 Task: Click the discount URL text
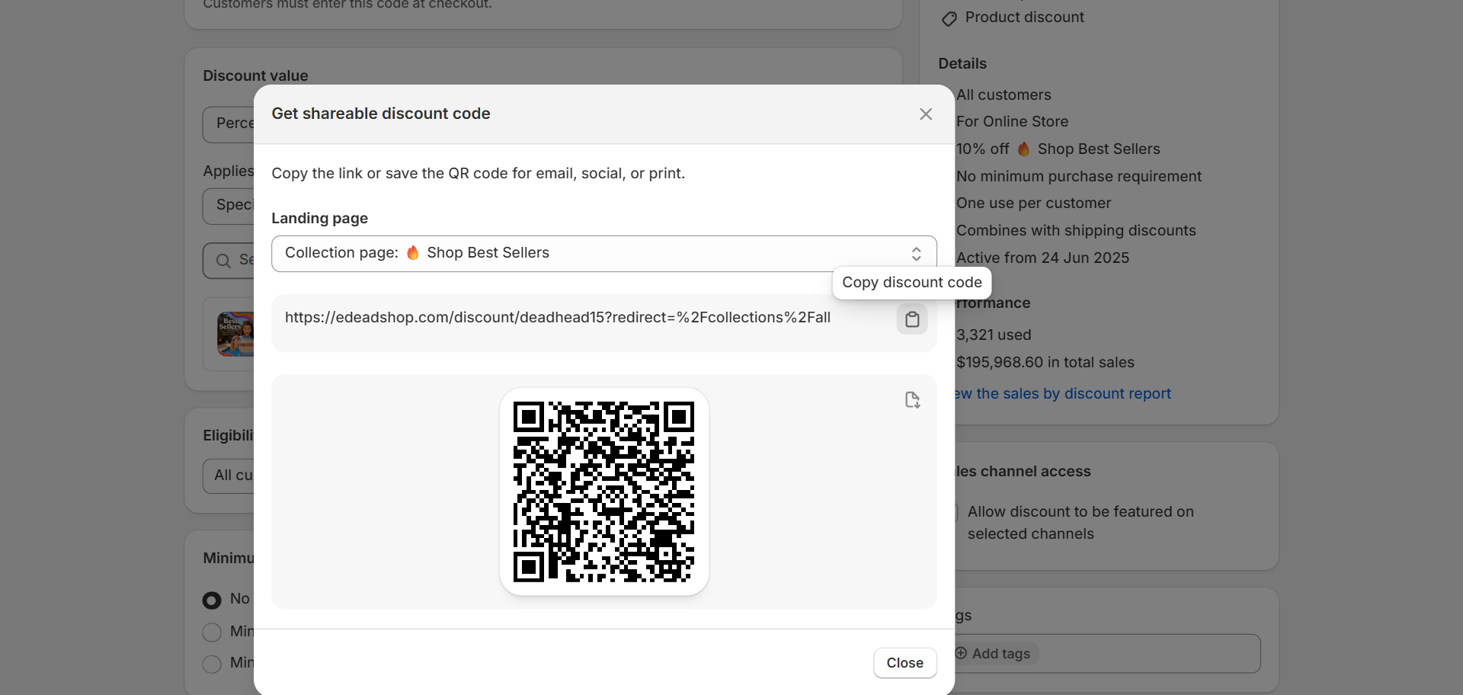(558, 318)
